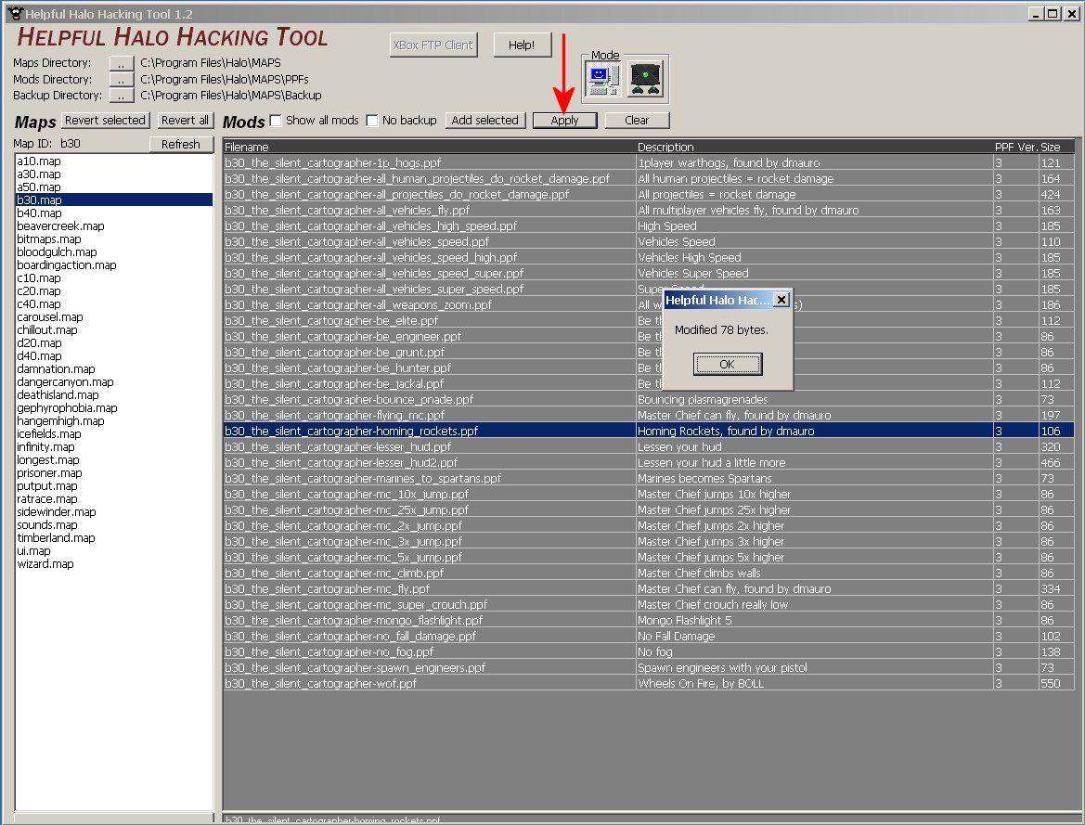Screen dimensions: 1085x825
Task: Click the Bouncing plasmagrenades description
Action: click(703, 399)
